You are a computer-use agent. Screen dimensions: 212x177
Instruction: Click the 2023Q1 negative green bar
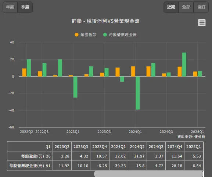tap(75, 87)
